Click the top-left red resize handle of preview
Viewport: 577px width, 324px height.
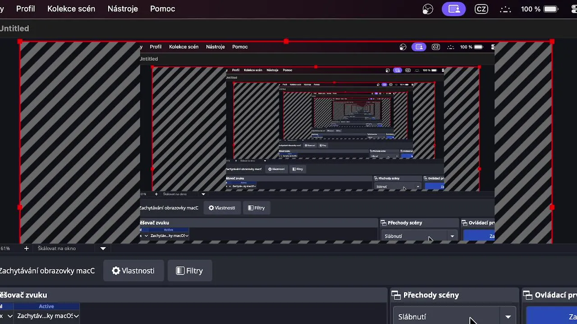[20, 42]
